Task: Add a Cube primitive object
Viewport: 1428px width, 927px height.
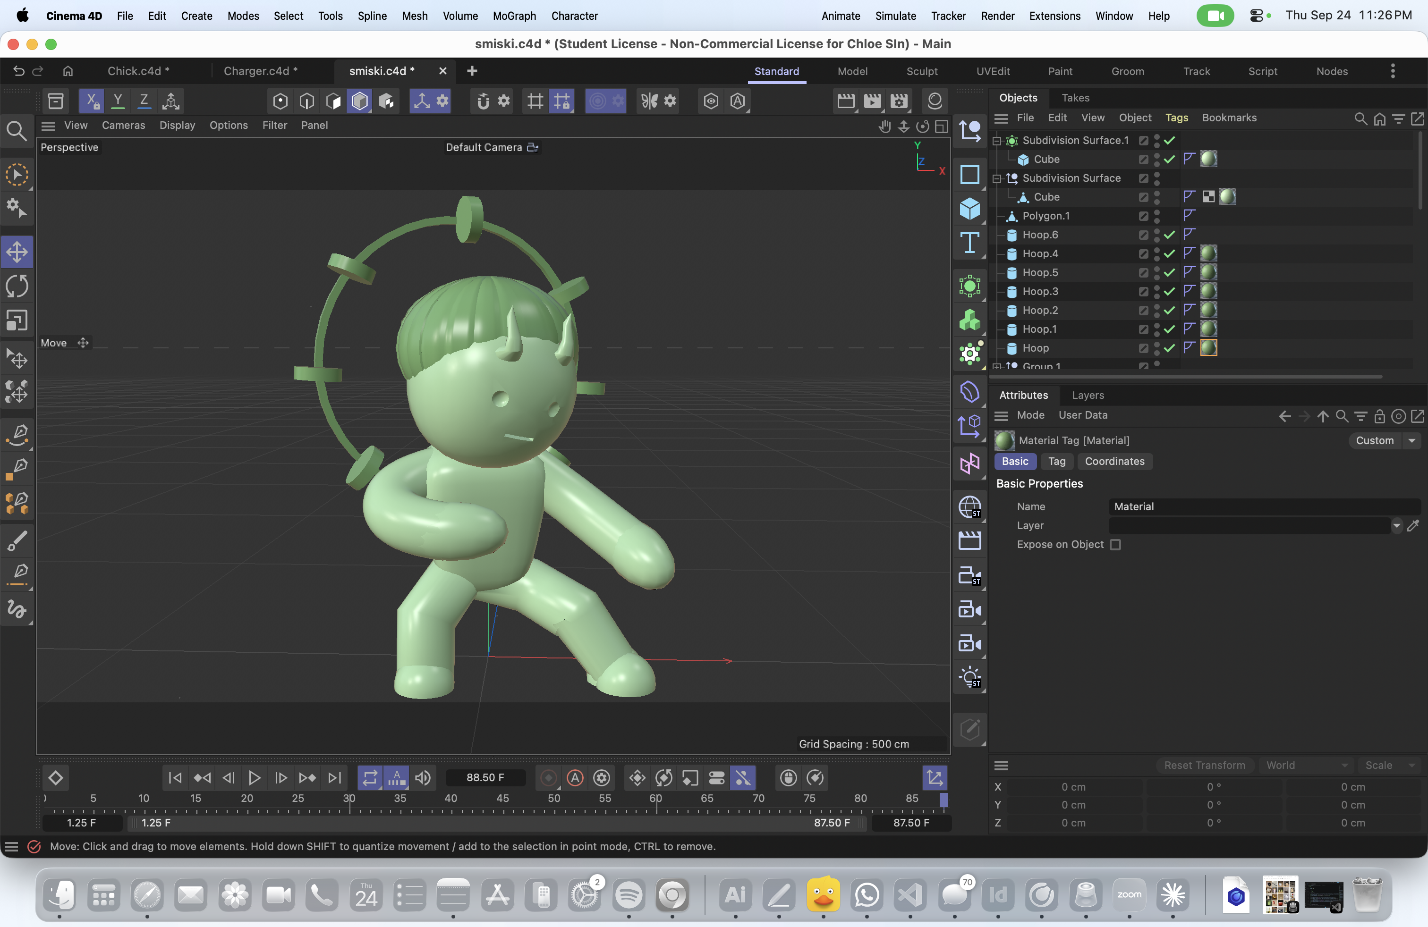Action: [969, 209]
